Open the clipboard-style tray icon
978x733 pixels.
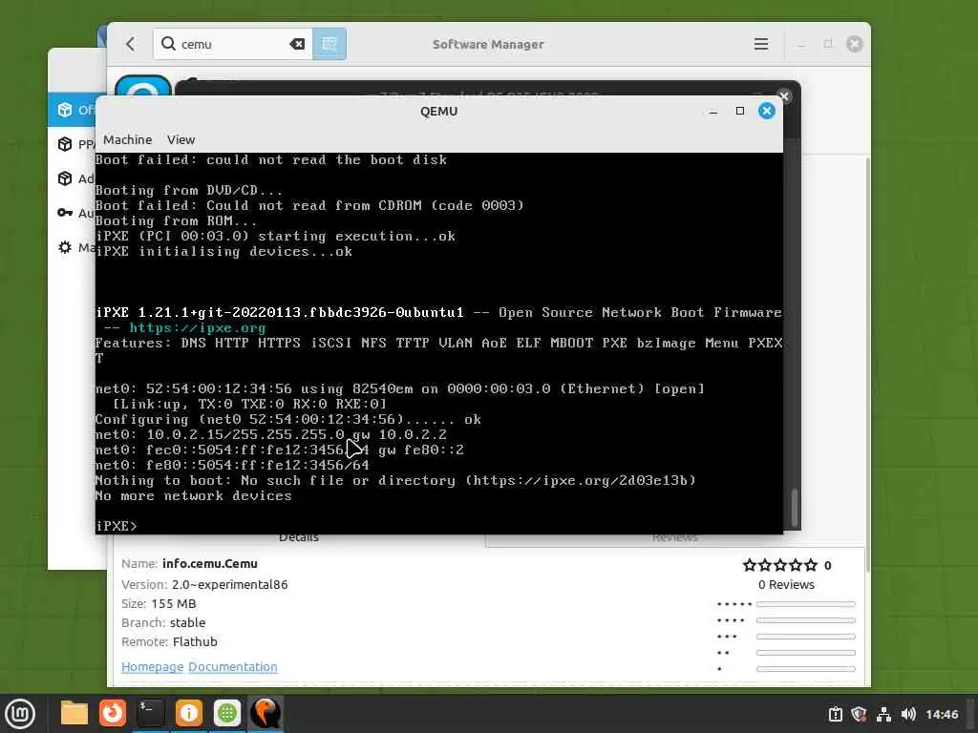[836, 714]
